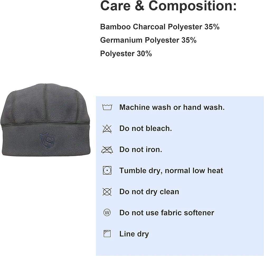Click the Care & Composition heading
The width and height of the screenshot is (264, 256).
[168, 6]
